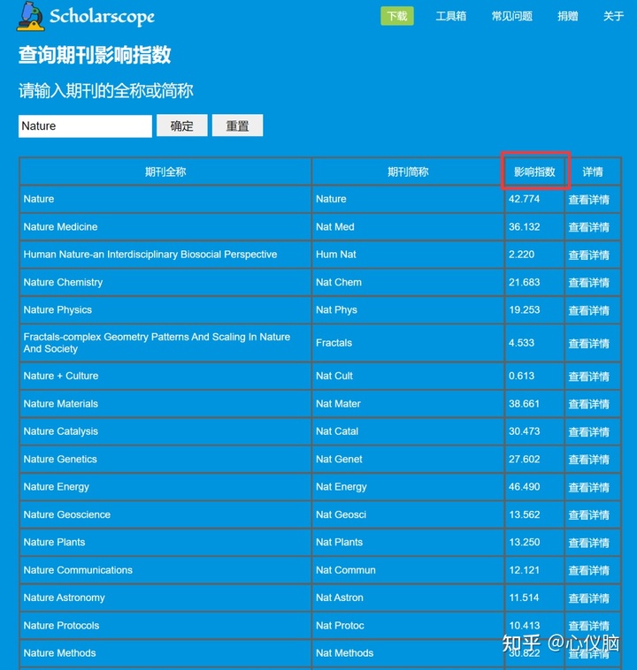Open 查看详情 for Nature Plants
Image resolution: width=637 pixels, height=670 pixels.
[589, 543]
